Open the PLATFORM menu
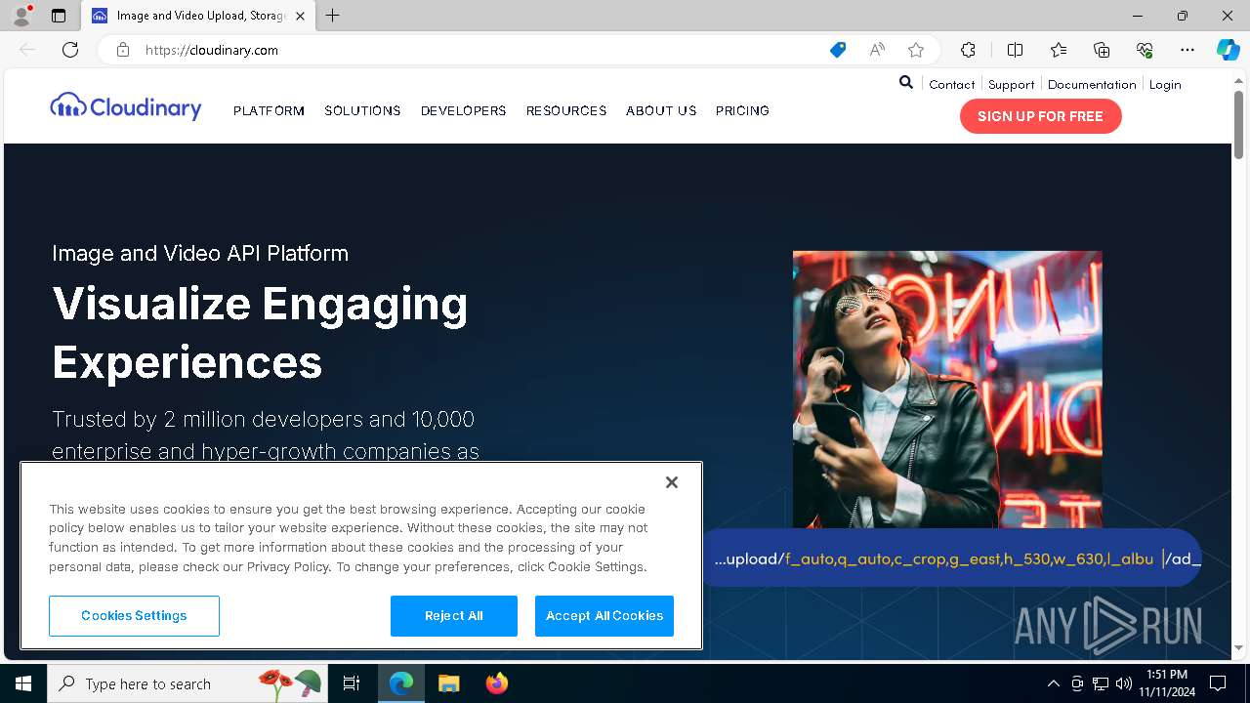Viewport: 1250px width, 703px height. pos(269,110)
